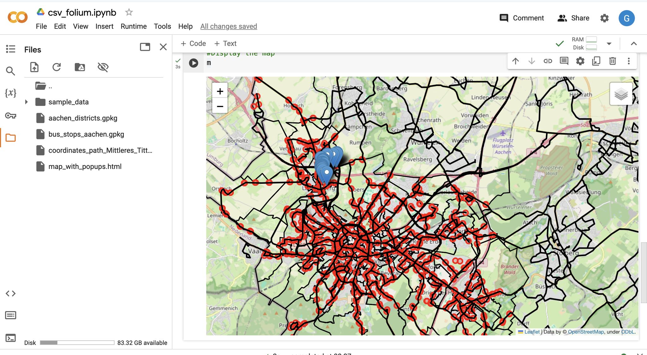Mount Google Drive
Image resolution: width=647 pixels, height=355 pixels.
point(80,67)
